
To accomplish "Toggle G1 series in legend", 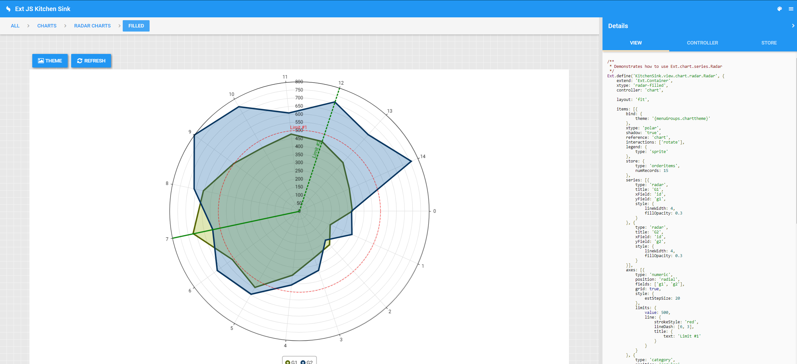I will point(291,362).
